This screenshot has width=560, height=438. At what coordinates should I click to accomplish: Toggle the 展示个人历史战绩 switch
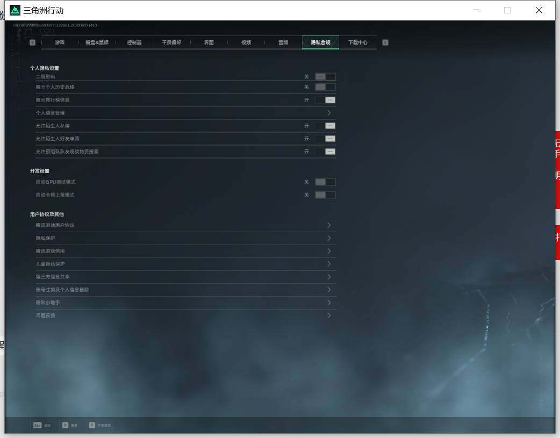325,87
